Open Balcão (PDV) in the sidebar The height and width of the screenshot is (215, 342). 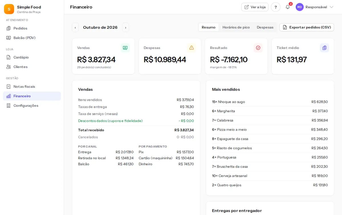coord(32,38)
